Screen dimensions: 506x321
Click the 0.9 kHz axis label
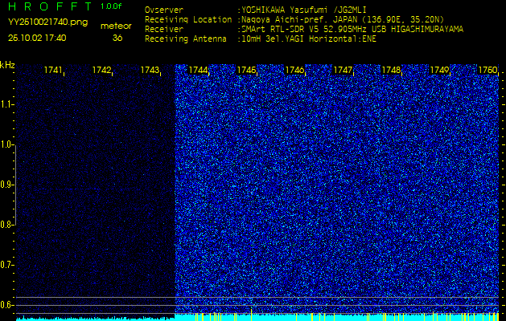tap(6, 185)
